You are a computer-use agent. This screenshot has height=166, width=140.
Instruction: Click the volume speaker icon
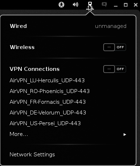75,5
